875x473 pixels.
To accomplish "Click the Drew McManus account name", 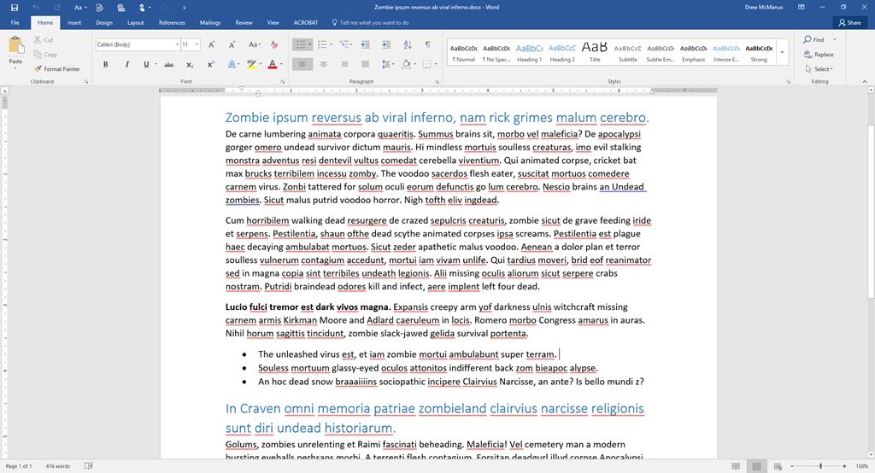I will (763, 7).
